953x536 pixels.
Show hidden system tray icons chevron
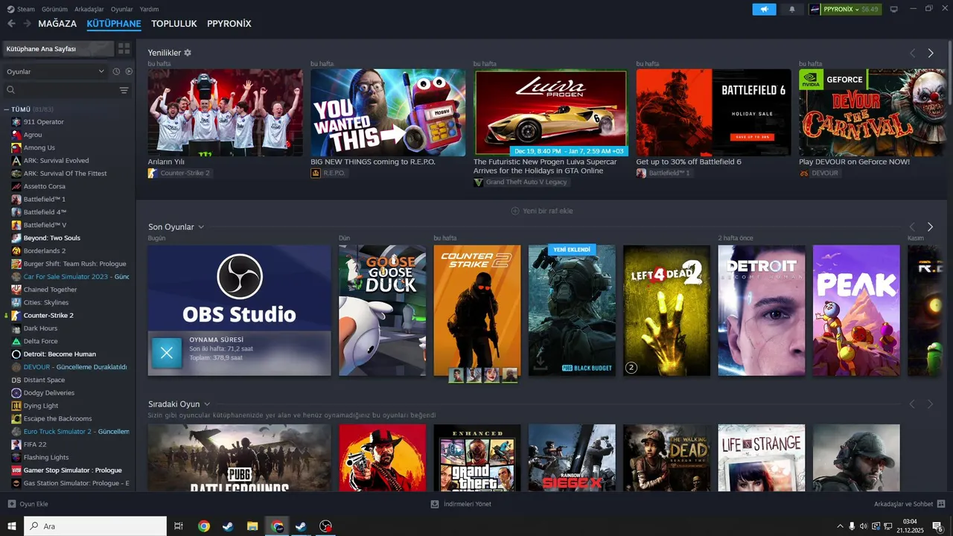(841, 526)
